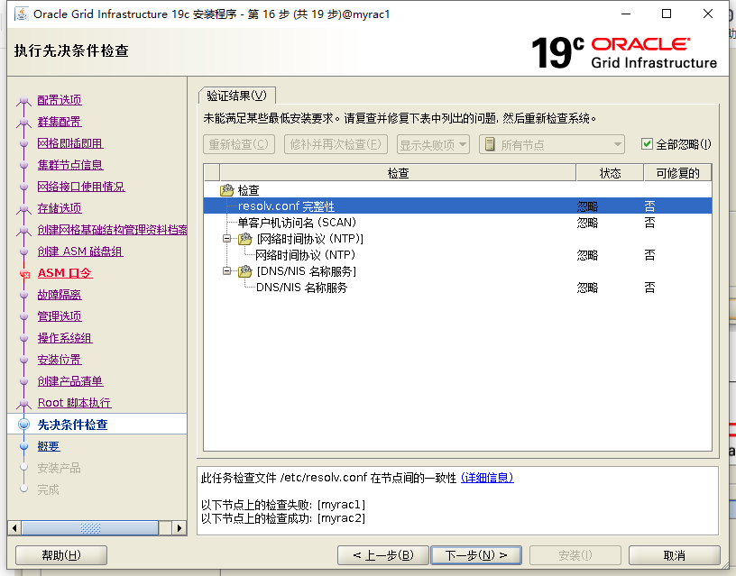Maximize the installer window
This screenshot has height=576, width=736.
tap(666, 14)
